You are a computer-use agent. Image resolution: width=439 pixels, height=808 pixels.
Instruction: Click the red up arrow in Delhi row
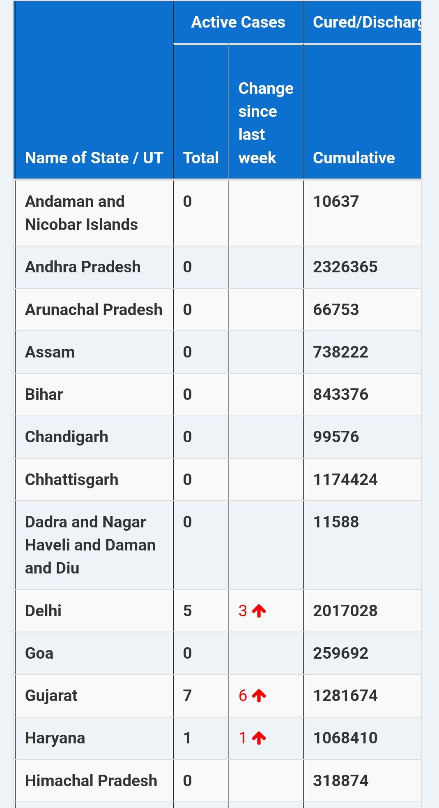259,611
